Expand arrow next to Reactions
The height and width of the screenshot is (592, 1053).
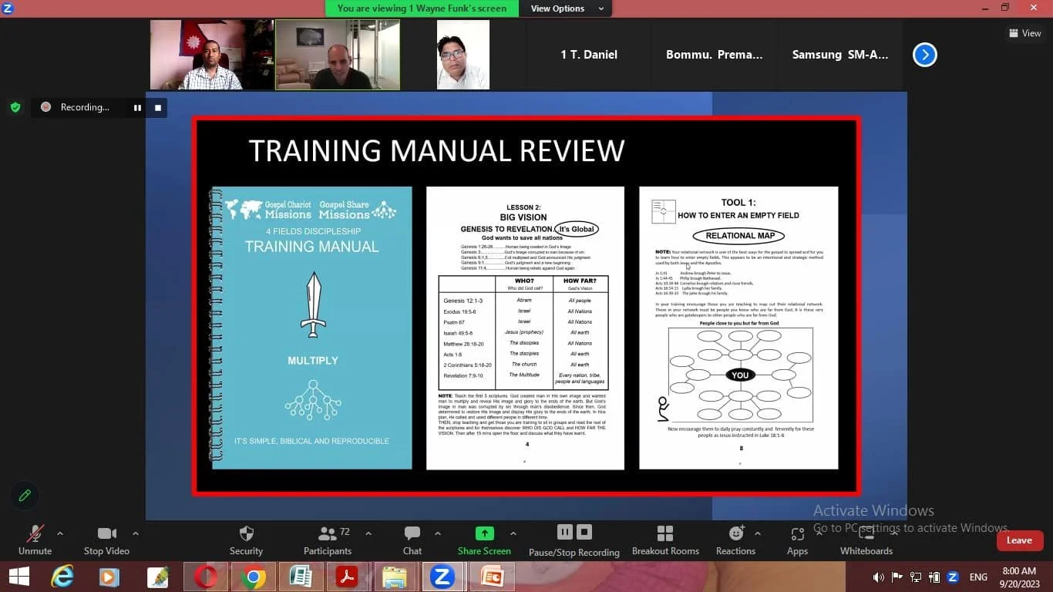[x=758, y=533]
